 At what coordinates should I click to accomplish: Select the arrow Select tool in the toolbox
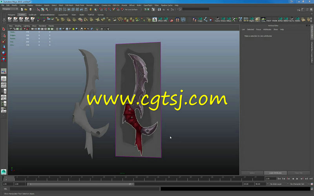(x=4, y=29)
